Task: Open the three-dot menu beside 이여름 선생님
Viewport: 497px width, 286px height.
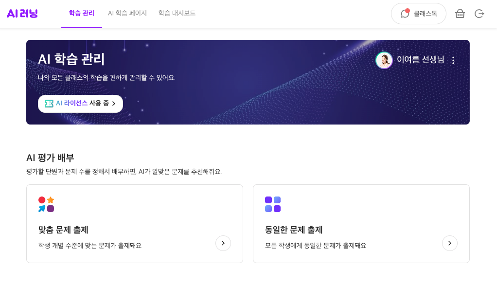Action: [x=454, y=60]
